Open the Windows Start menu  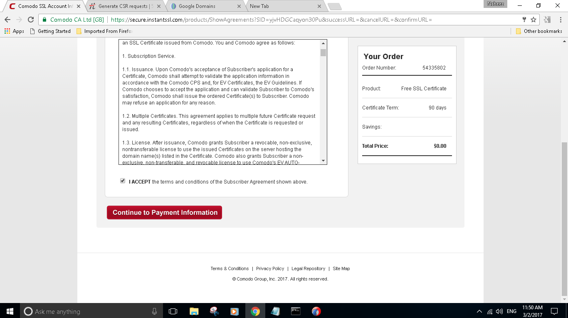click(10, 311)
